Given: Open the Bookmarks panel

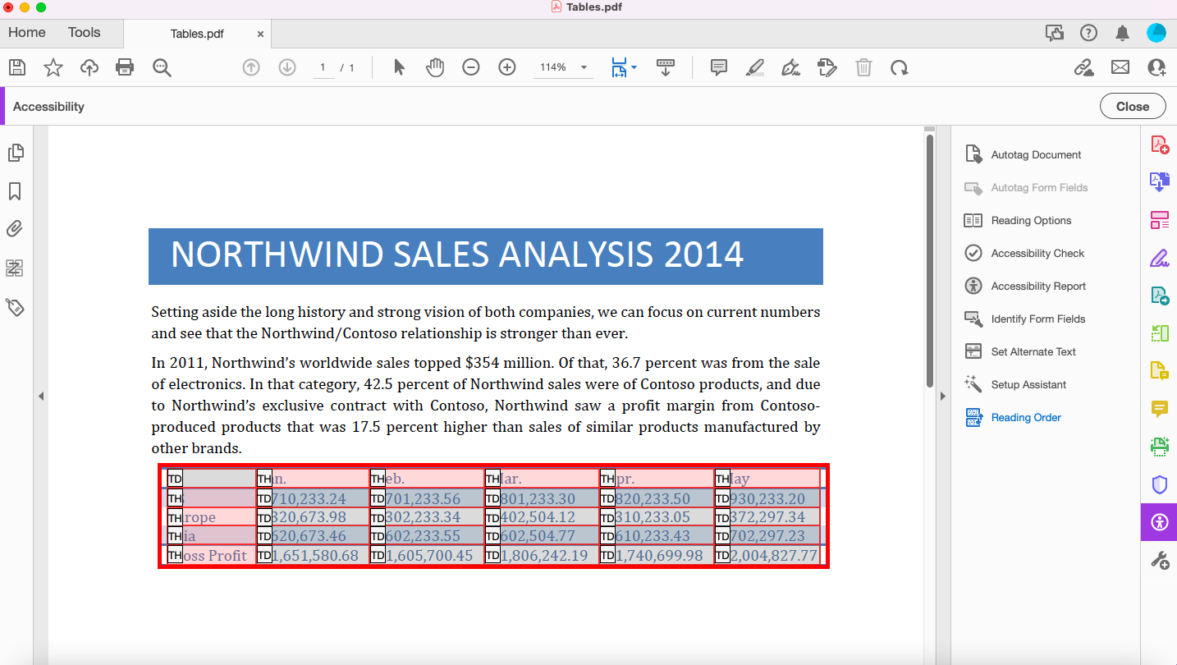Looking at the screenshot, I should pos(15,191).
